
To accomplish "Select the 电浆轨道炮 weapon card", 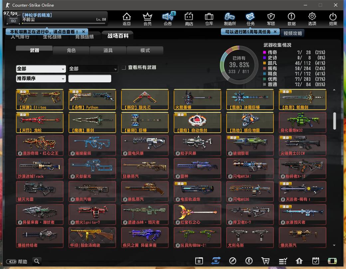I will [197, 191].
